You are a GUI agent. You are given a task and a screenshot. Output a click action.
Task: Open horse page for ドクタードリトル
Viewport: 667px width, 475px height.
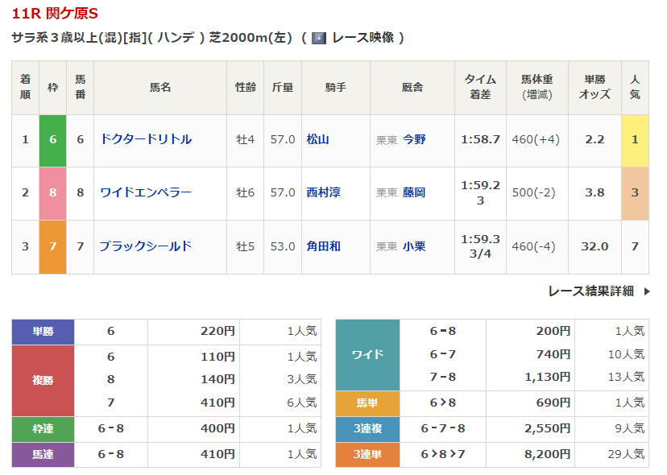click(146, 139)
